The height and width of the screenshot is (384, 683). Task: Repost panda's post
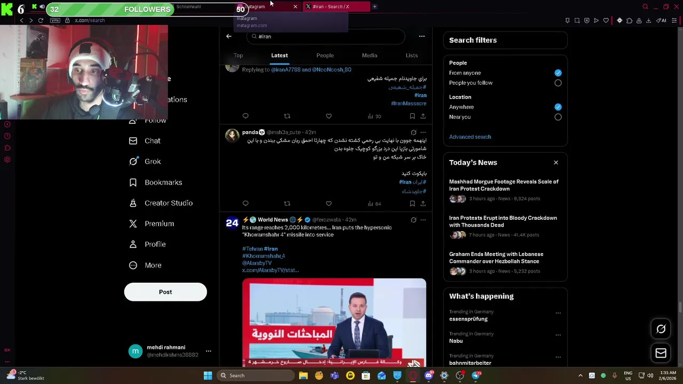[287, 203]
